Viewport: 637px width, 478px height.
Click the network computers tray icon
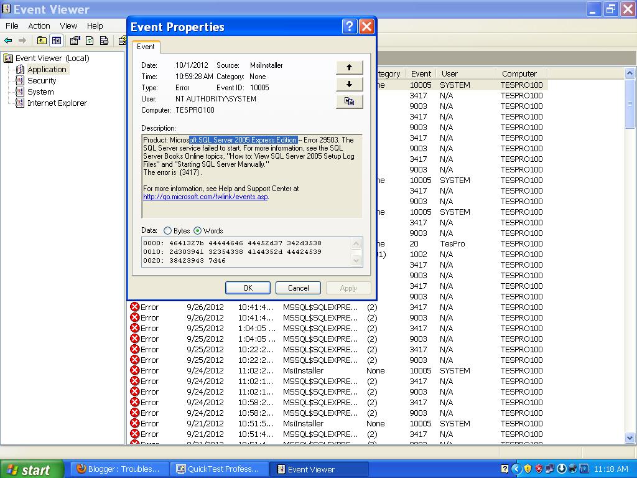[x=550, y=469]
